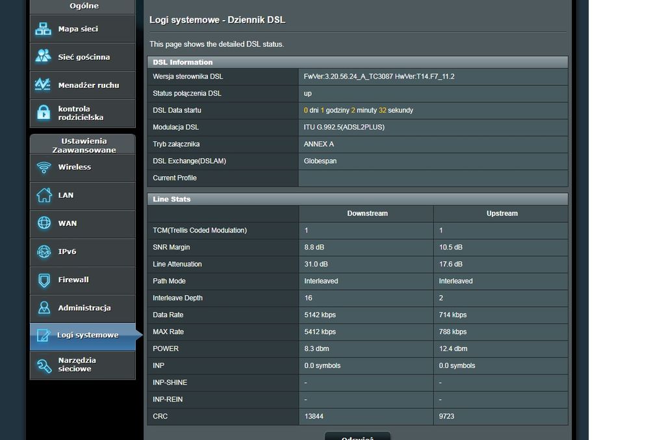Viewport: 649px width, 440px height.
Task: Select the Administracja user icon
Action: point(44,307)
